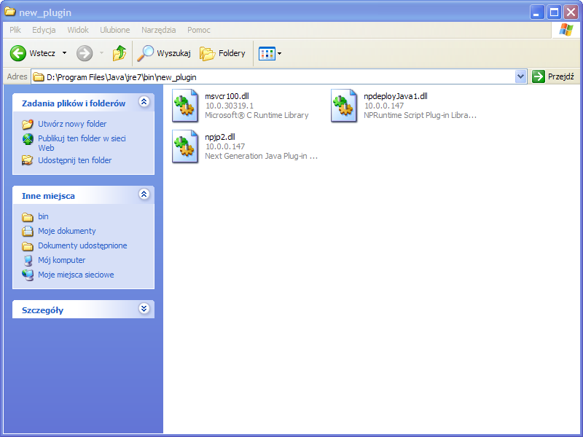Open Wstecz history dropdown arrow
The width and height of the screenshot is (583, 437).
point(64,53)
